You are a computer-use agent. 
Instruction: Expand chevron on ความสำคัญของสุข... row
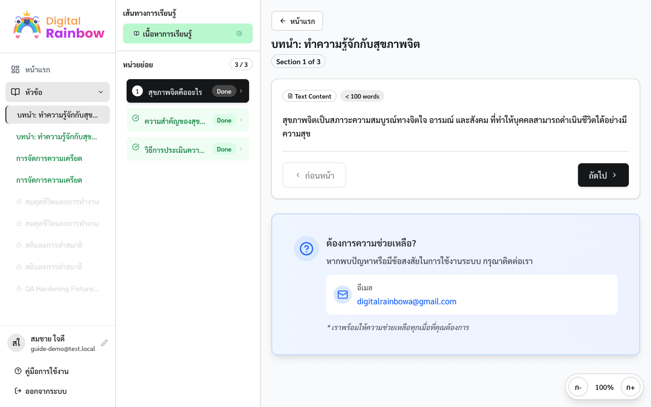(241, 120)
